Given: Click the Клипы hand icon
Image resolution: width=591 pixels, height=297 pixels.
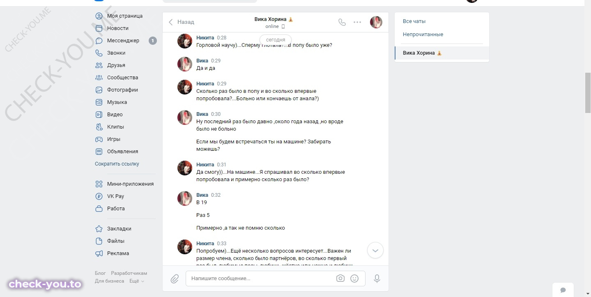Looking at the screenshot, I should [x=99, y=127].
